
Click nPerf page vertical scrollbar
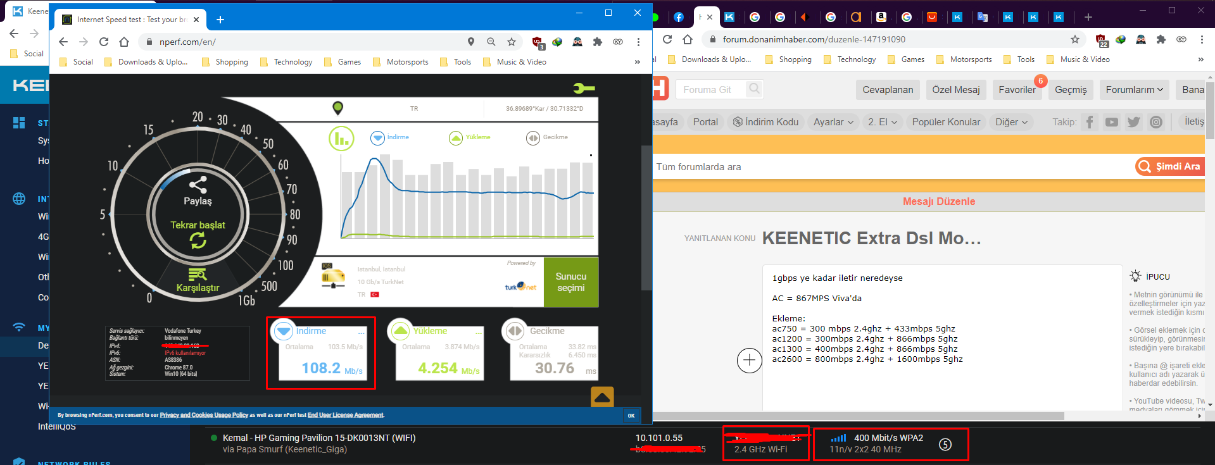[646, 218]
